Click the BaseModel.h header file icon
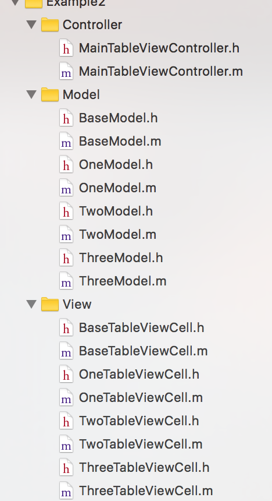The width and height of the screenshot is (272, 501). (66, 118)
